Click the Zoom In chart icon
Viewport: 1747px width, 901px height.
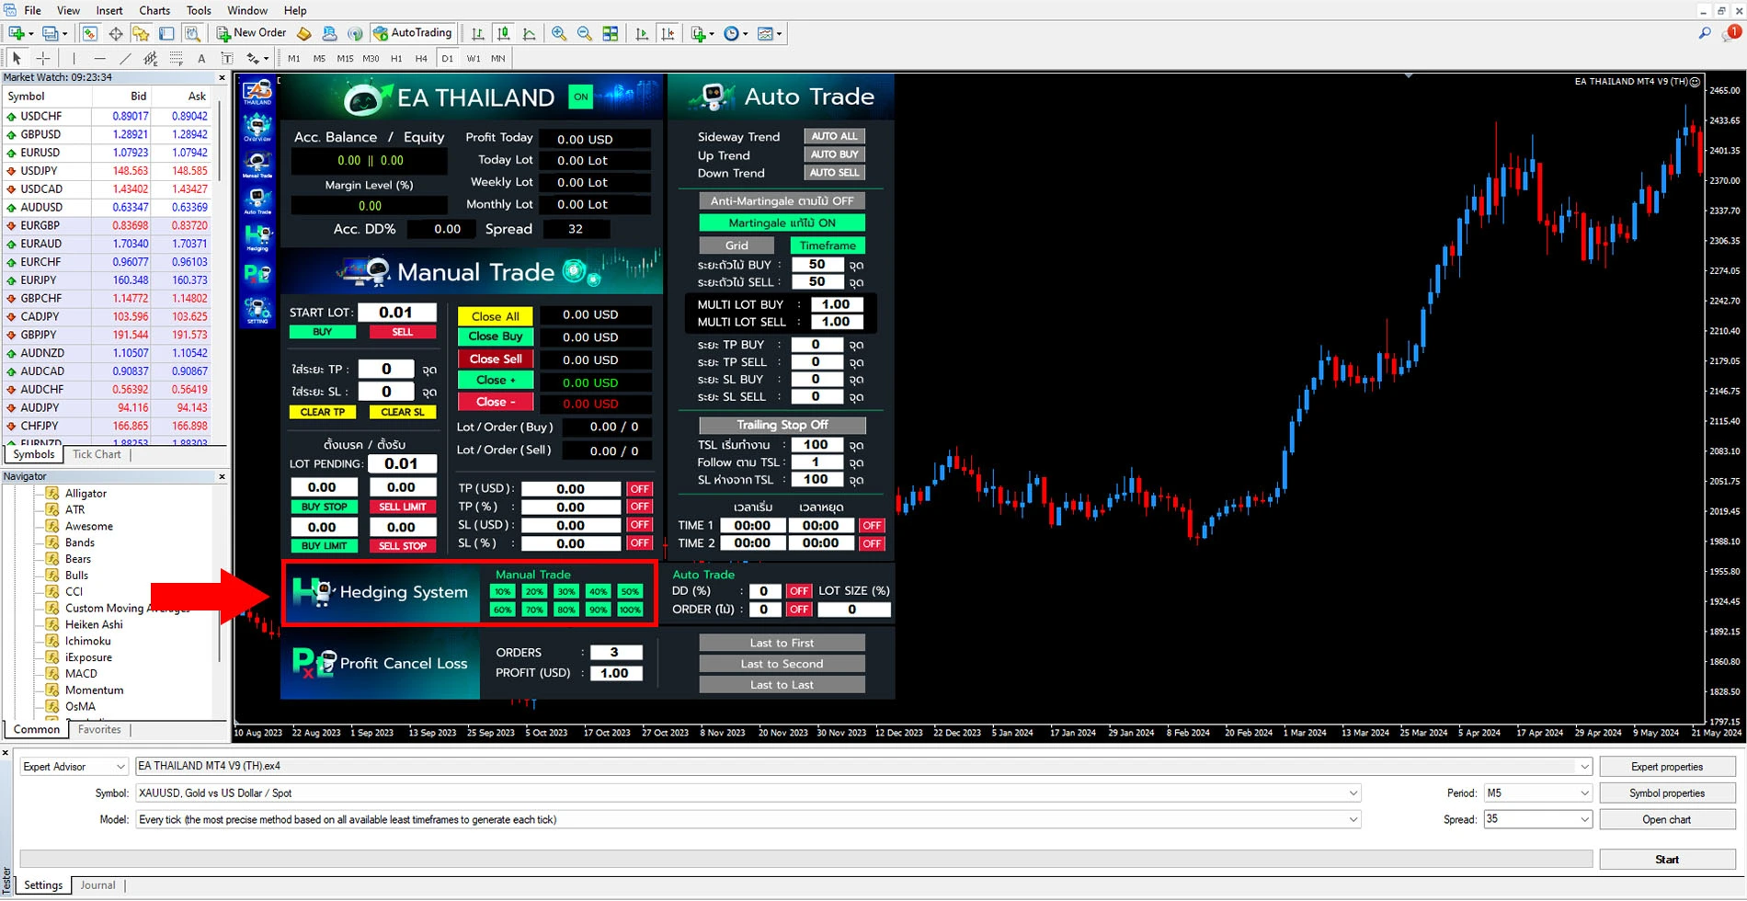coord(558,34)
